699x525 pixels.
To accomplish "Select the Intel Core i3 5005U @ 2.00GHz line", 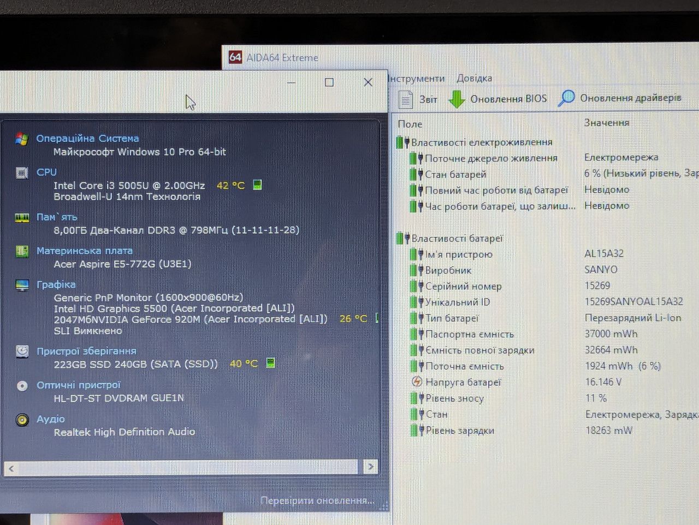I will pos(129,185).
